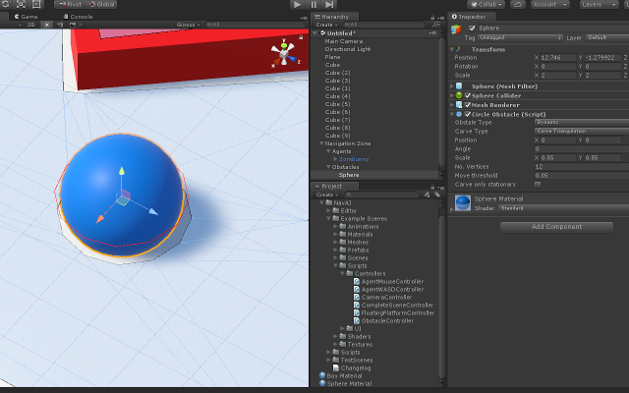629x393 pixels.
Task: Open the Obstale Type dropdown
Action: pyautogui.click(x=582, y=122)
